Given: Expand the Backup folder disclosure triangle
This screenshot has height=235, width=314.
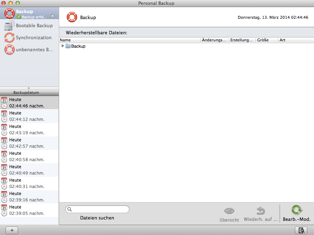Looking at the screenshot, I should (63, 46).
